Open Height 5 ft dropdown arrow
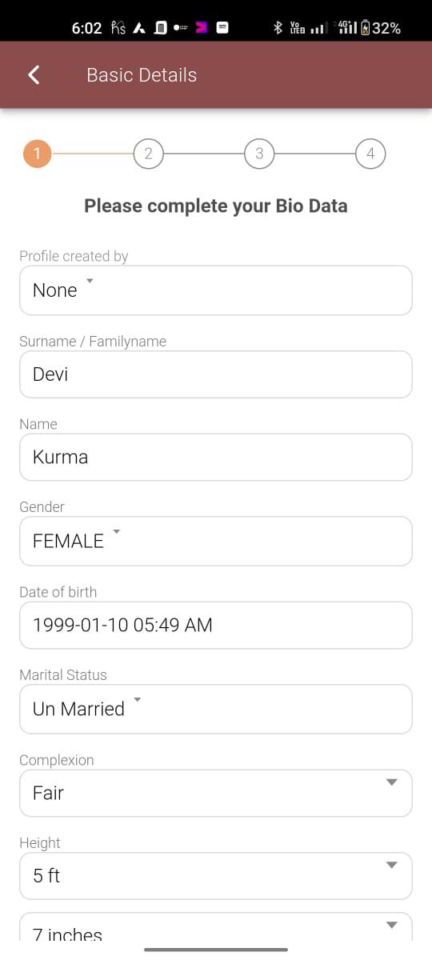The image size is (432, 960). (391, 865)
